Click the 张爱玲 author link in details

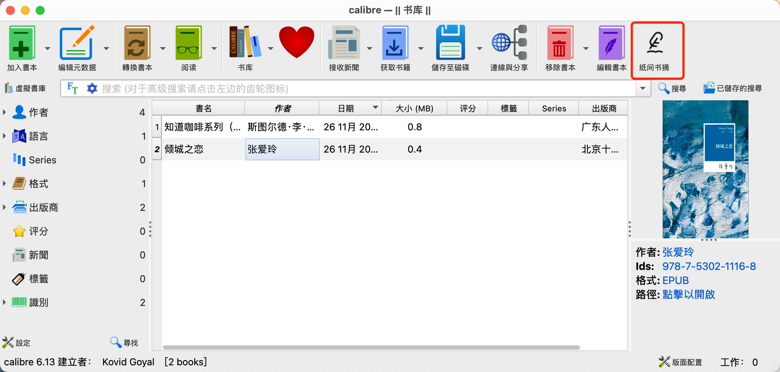678,252
